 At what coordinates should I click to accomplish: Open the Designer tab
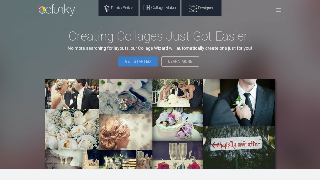click(x=201, y=8)
